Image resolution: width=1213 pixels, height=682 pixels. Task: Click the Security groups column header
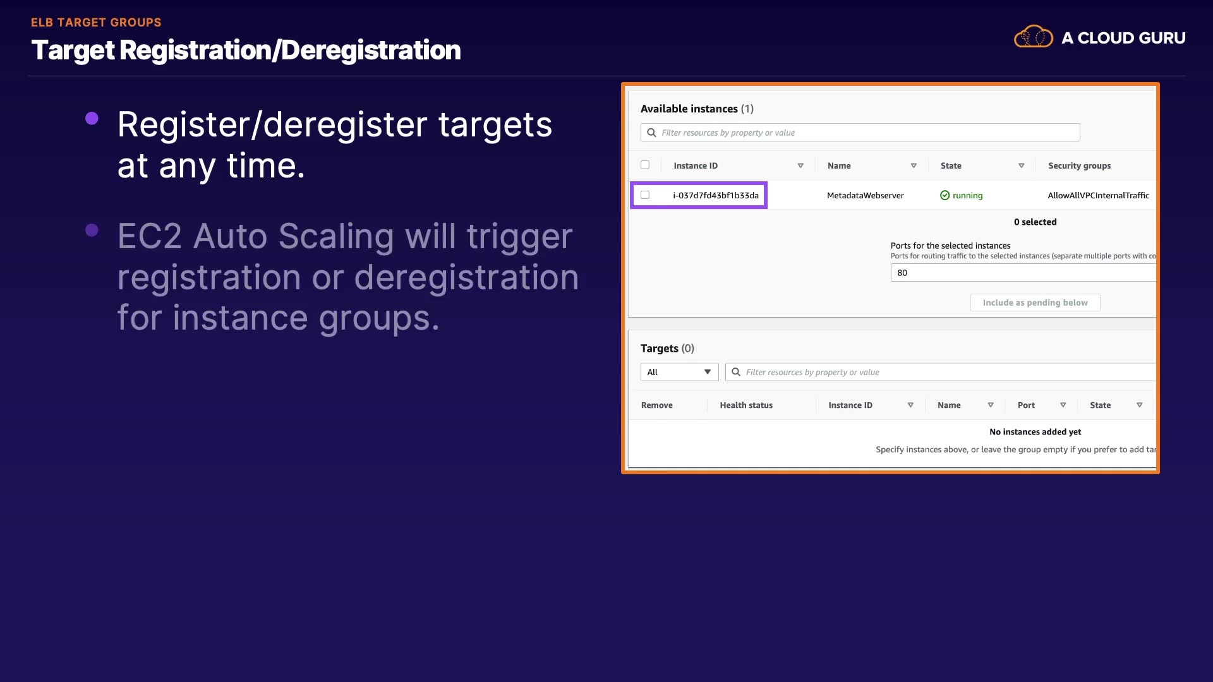[x=1079, y=165]
